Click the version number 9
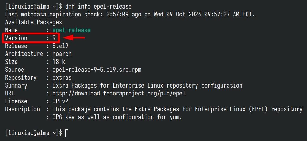Image resolution: width=307 pixels, height=141 pixels. point(54,38)
